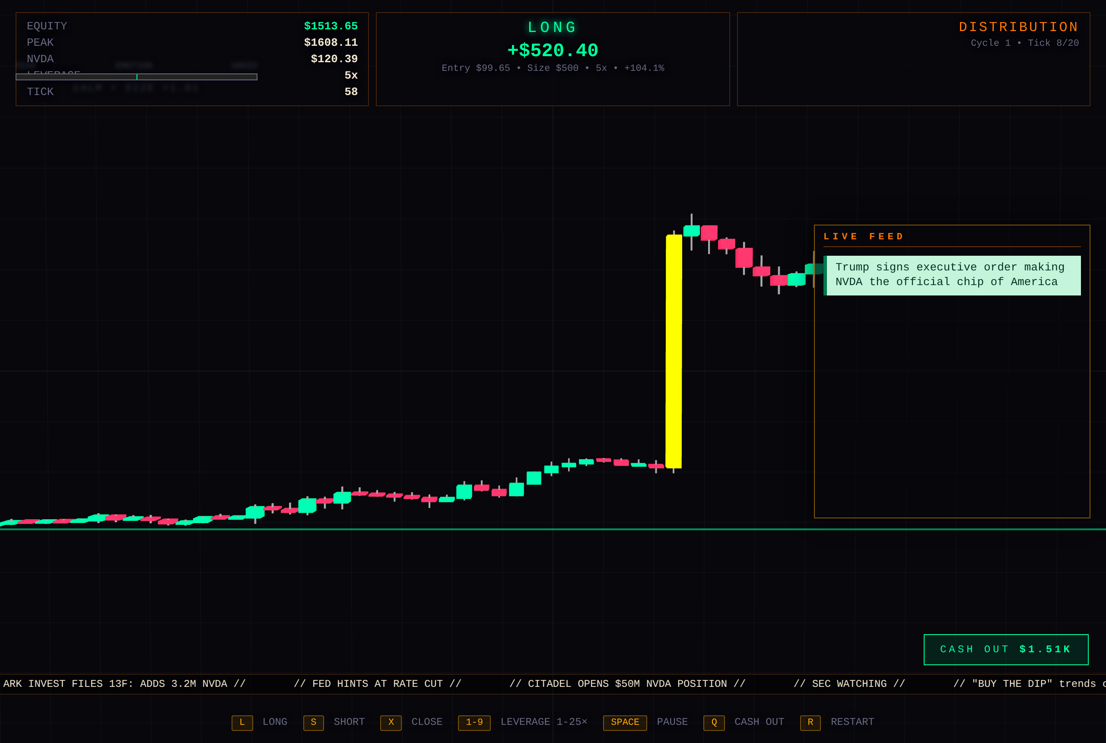Click the FED HINTS AT RATE CUT headline
1106x743 pixels.
click(377, 684)
